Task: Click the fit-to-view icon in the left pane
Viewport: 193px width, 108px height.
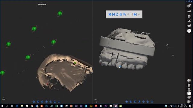Action: click(59, 102)
